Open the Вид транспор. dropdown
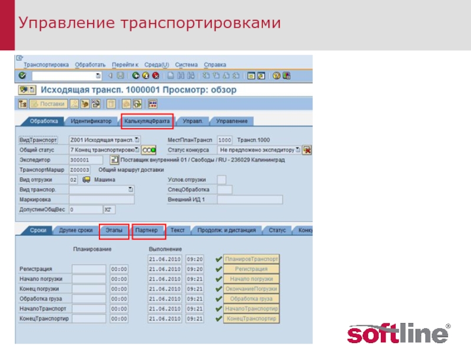The width and height of the screenshot is (471, 353). click(x=131, y=189)
